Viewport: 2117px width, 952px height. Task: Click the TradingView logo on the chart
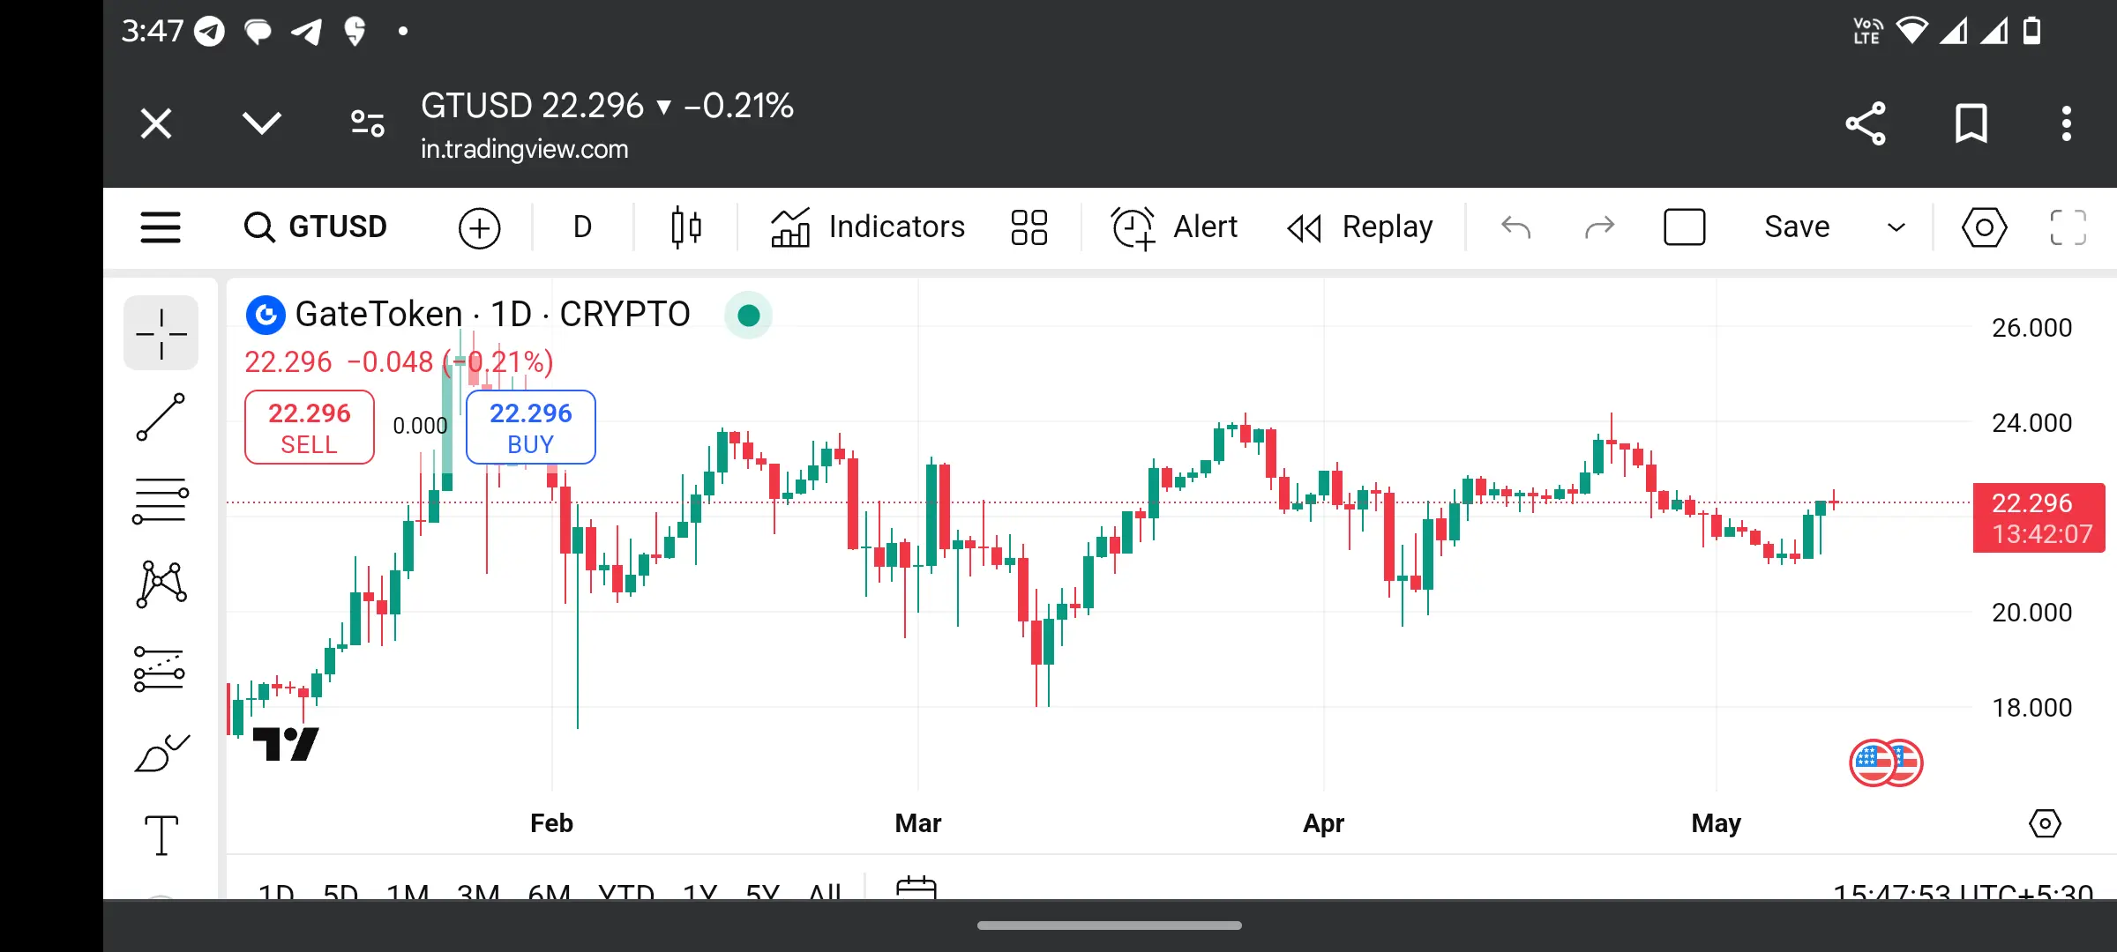click(285, 745)
